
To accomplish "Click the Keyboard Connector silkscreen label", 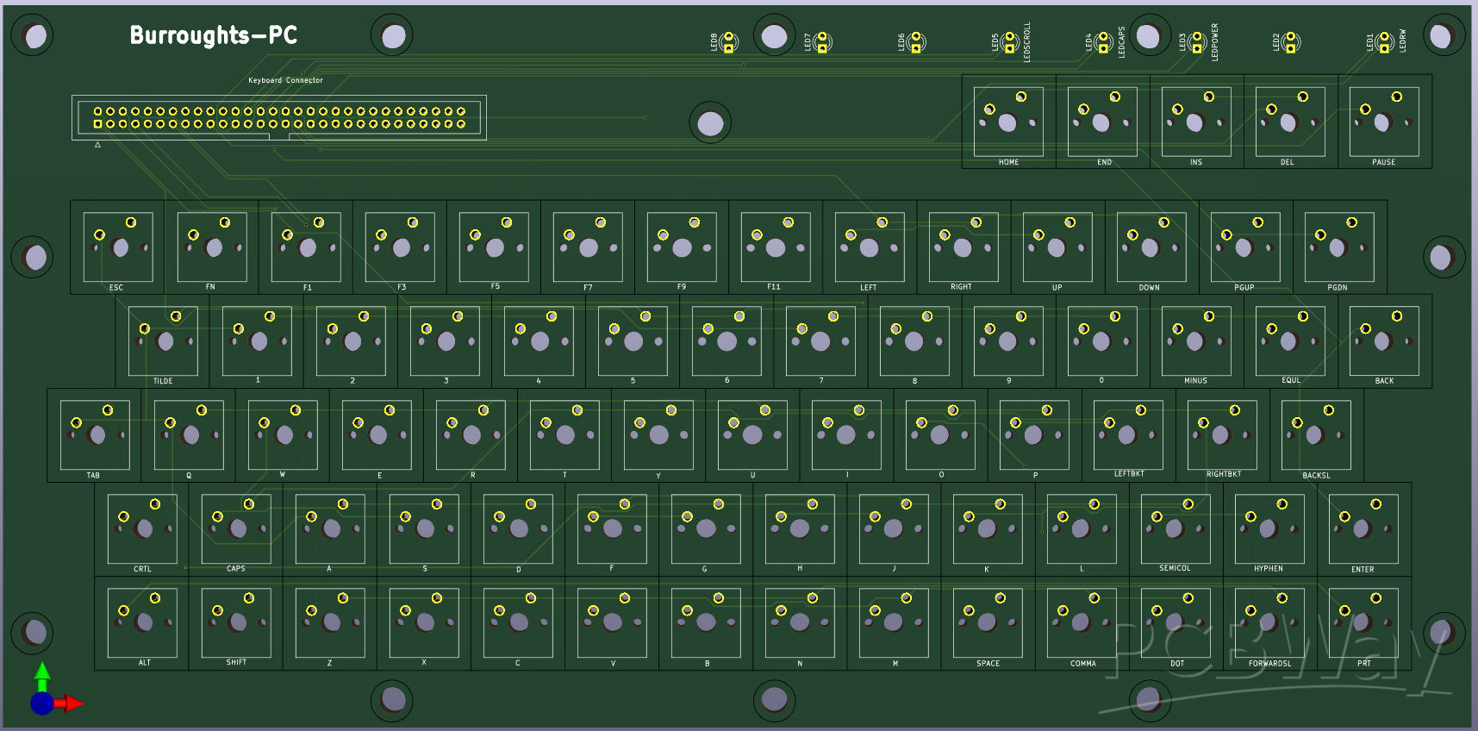I will click(x=285, y=80).
